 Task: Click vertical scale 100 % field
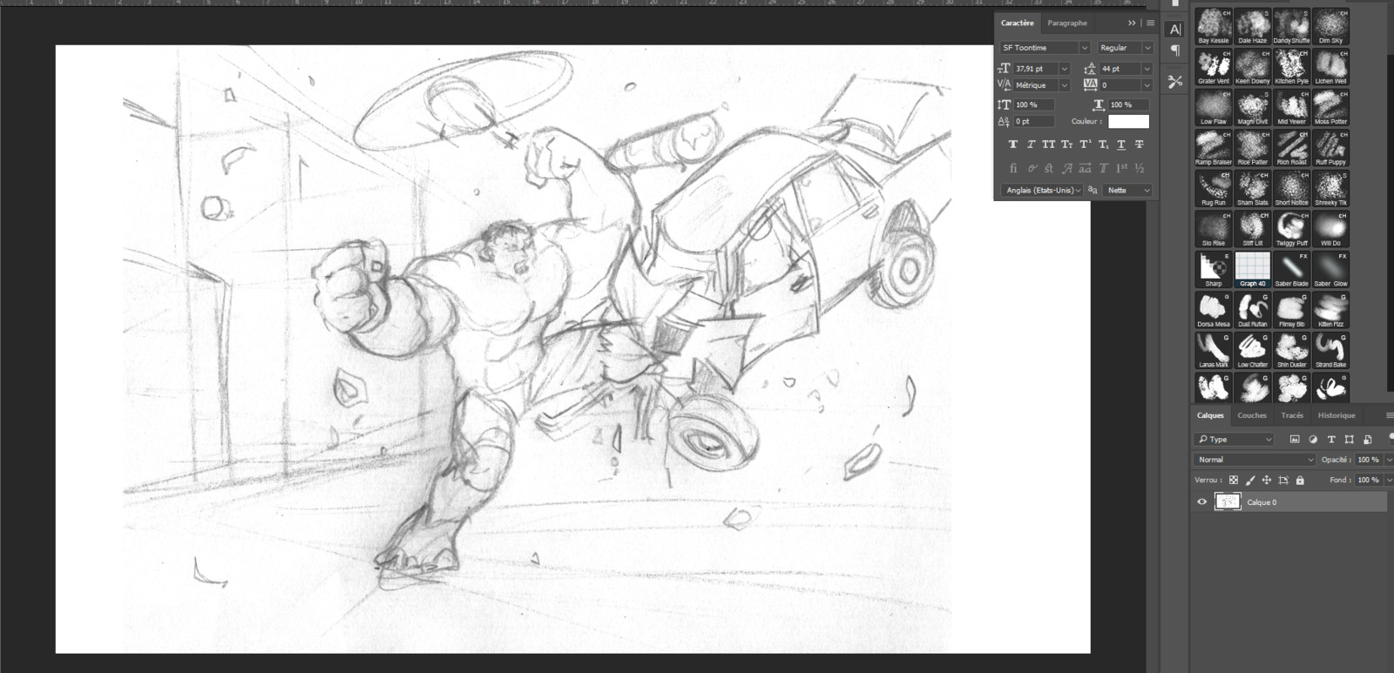click(x=1034, y=104)
